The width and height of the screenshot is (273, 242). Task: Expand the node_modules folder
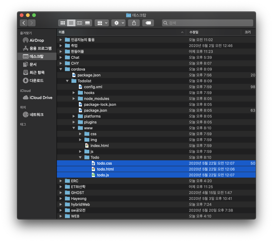[x=74, y=99]
